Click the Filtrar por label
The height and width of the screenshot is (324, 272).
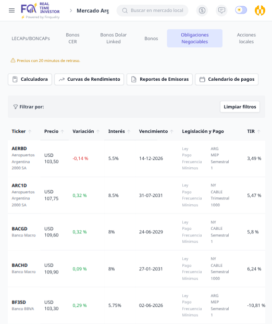click(x=32, y=107)
